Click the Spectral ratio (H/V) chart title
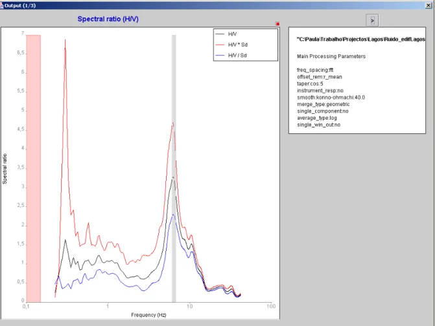The image size is (435, 326). click(108, 19)
